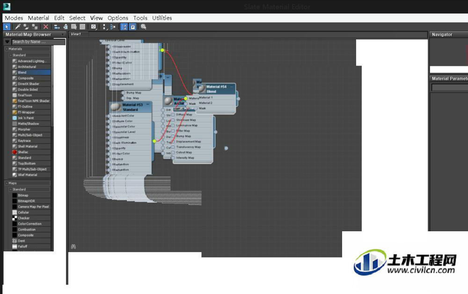Click Move Children toolbar icon
The width and height of the screenshot is (468, 294).
click(x=57, y=27)
